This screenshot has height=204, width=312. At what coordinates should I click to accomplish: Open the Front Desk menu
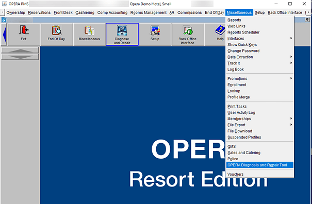coord(63,12)
